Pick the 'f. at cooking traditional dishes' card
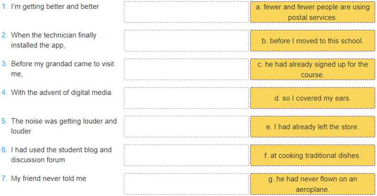This screenshot has width=377, height=196. [312, 155]
